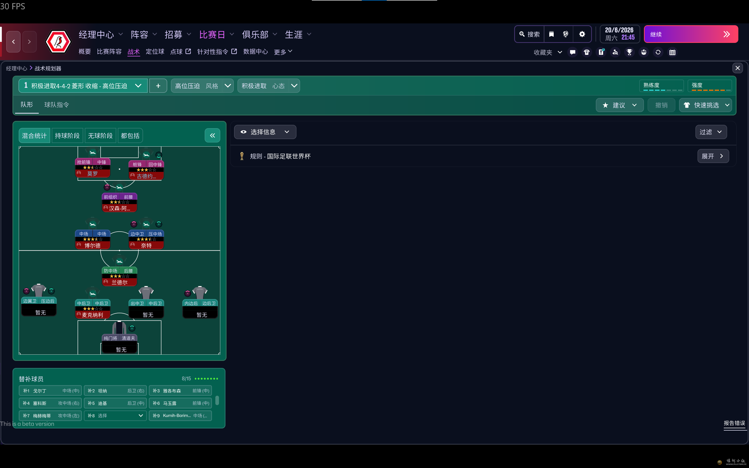Open the 高位压迫 风格 dropdown
749x468 pixels.
coord(202,86)
